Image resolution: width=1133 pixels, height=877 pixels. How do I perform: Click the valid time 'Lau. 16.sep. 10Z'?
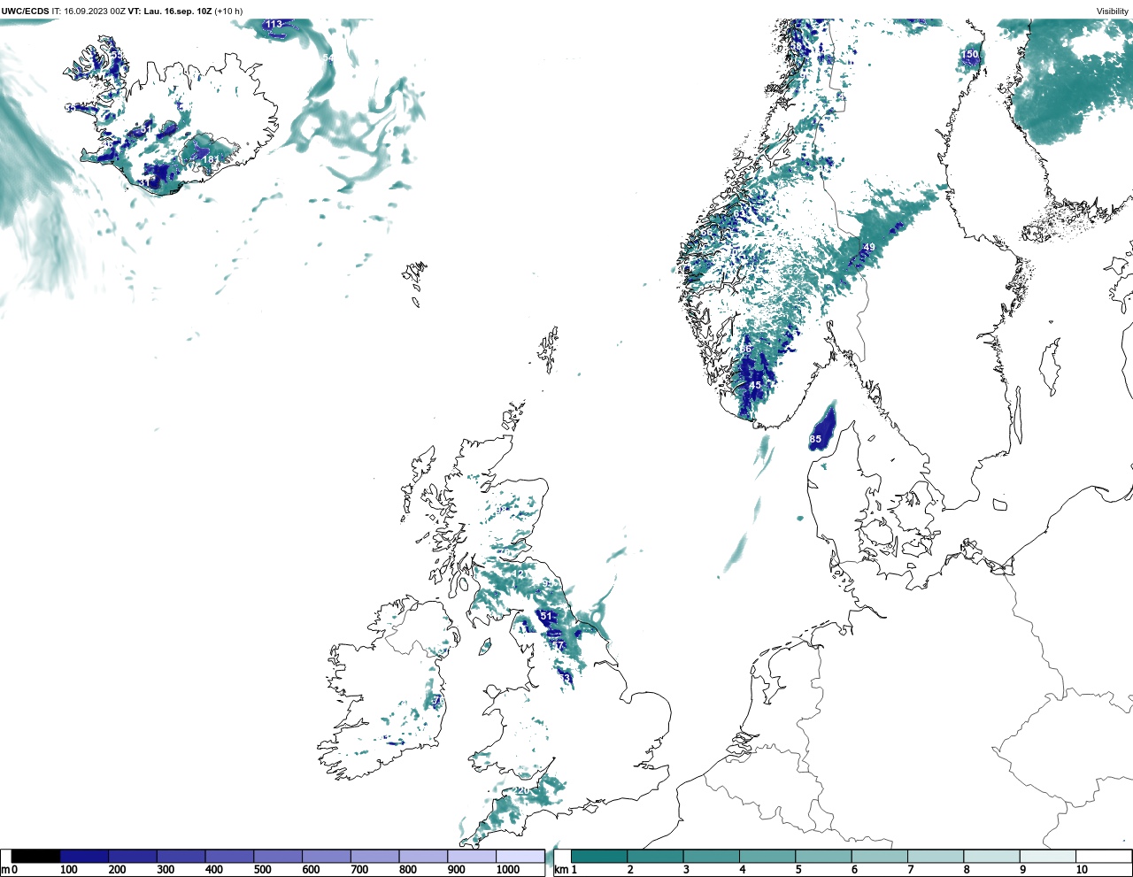click(177, 12)
